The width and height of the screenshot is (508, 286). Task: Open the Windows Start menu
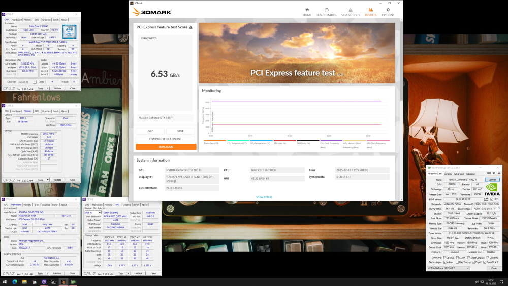click(5, 282)
